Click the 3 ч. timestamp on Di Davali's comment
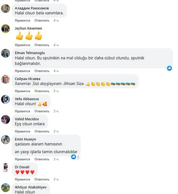This screenshot has height=194, width=178. point(56,179)
